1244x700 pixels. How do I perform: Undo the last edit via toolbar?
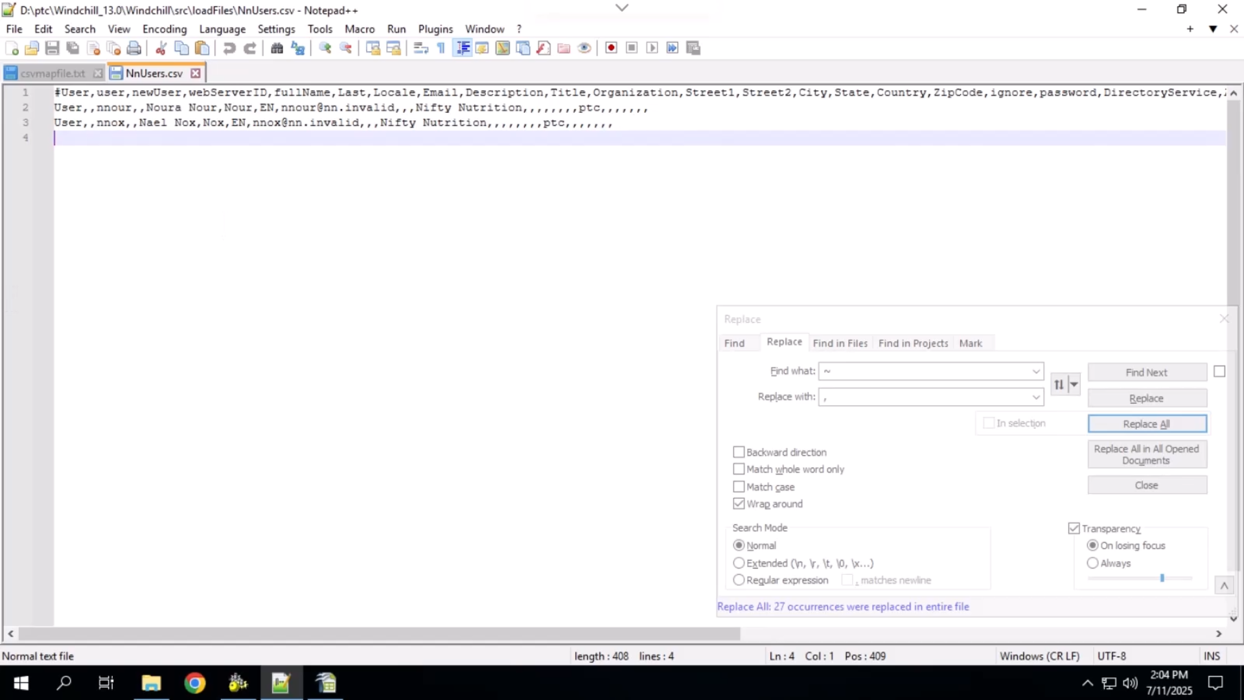pos(229,47)
